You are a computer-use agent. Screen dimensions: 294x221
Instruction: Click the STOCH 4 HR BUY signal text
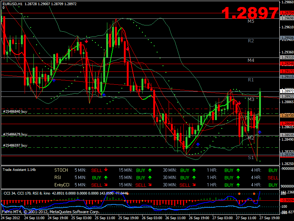[273, 171]
